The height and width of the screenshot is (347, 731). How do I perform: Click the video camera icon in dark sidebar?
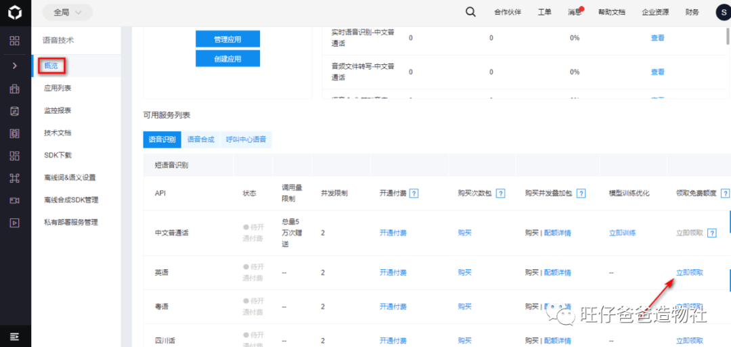(x=15, y=200)
